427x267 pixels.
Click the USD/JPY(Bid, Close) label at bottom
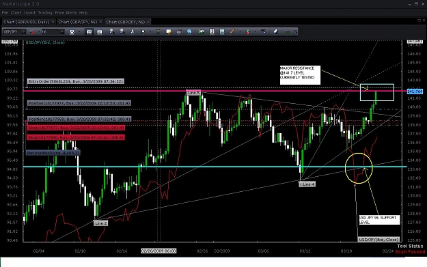tap(378, 240)
